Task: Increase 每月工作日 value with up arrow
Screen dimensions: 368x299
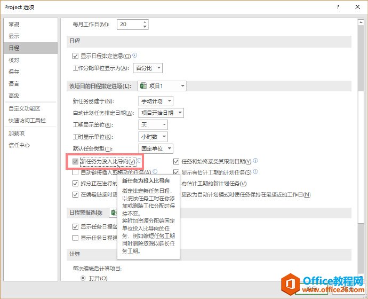Action: pos(145,22)
